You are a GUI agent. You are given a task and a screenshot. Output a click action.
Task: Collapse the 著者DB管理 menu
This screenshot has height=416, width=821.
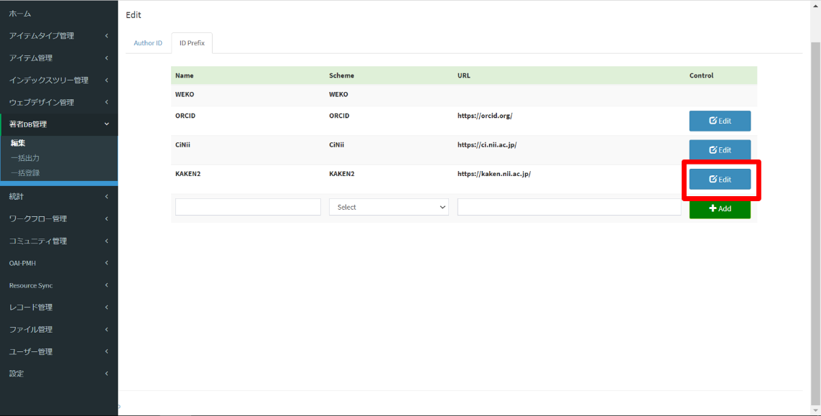(x=28, y=124)
